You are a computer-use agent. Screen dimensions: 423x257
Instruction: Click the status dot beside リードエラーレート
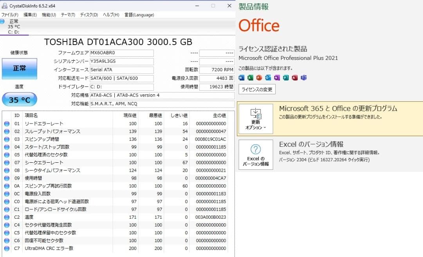pyautogui.click(x=7, y=123)
